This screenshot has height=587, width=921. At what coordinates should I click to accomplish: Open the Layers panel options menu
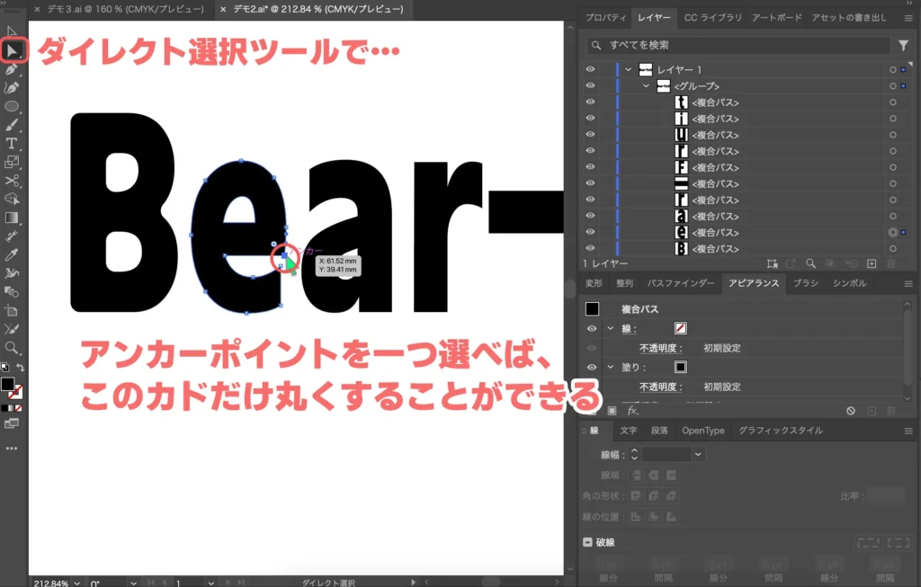[907, 18]
